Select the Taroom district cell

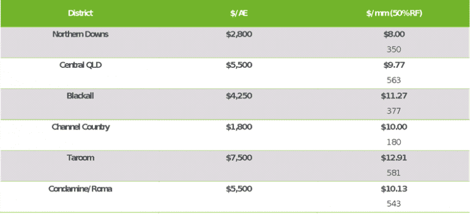click(80, 158)
